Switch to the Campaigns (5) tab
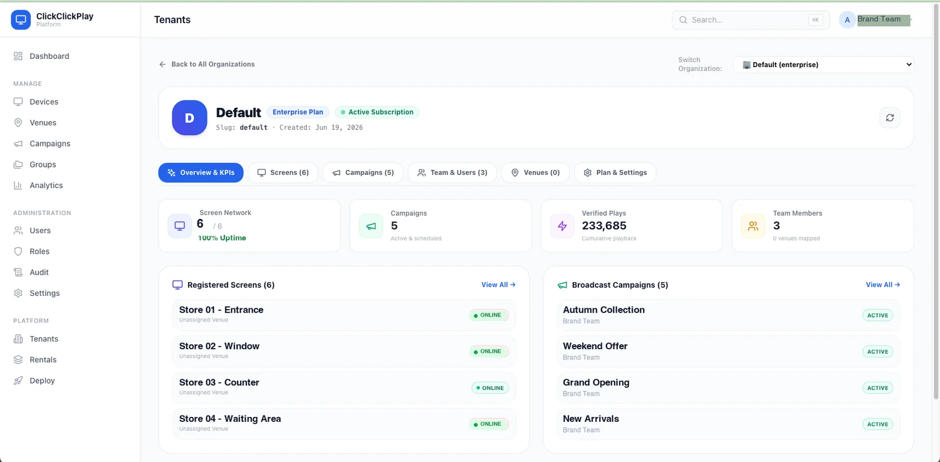 pyautogui.click(x=363, y=172)
